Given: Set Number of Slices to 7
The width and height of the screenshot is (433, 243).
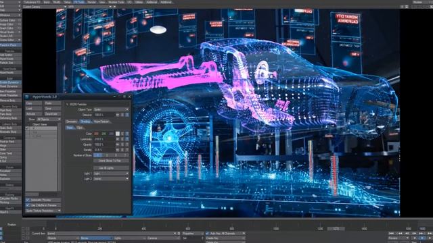Looking at the screenshot, I should coord(124,155).
